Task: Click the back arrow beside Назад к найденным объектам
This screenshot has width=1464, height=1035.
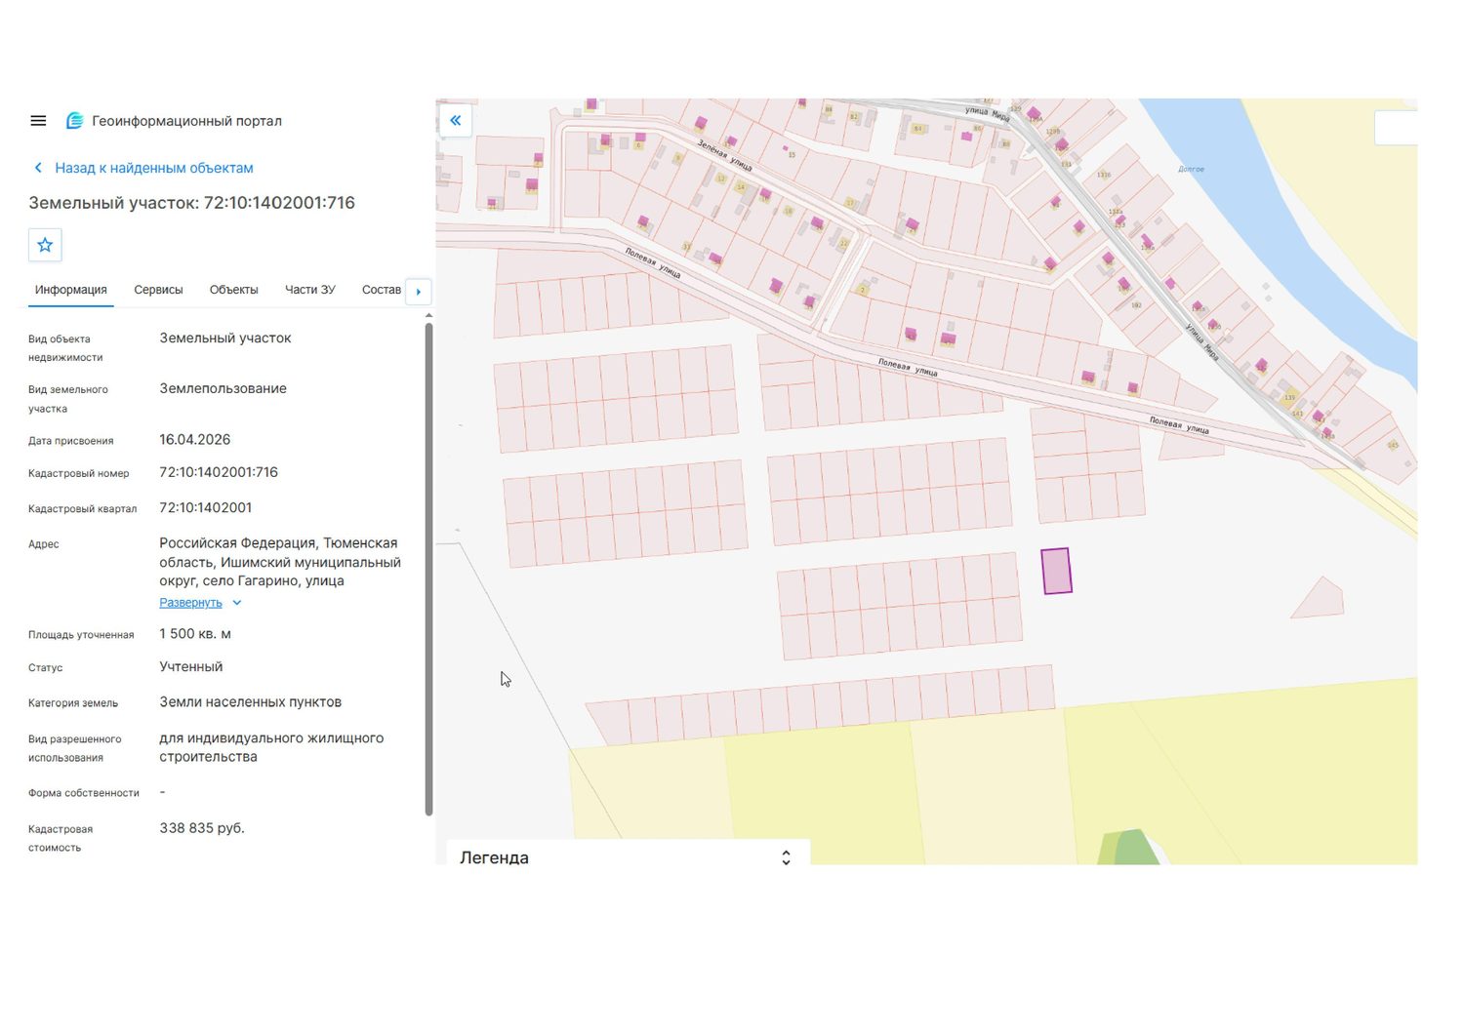Action: pyautogui.click(x=38, y=168)
